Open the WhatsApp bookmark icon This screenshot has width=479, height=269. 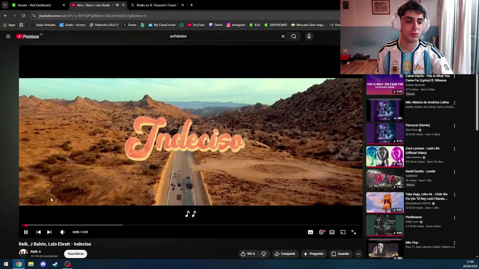(x=181, y=25)
